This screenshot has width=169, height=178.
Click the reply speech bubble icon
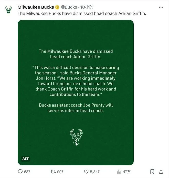[x=20, y=172]
